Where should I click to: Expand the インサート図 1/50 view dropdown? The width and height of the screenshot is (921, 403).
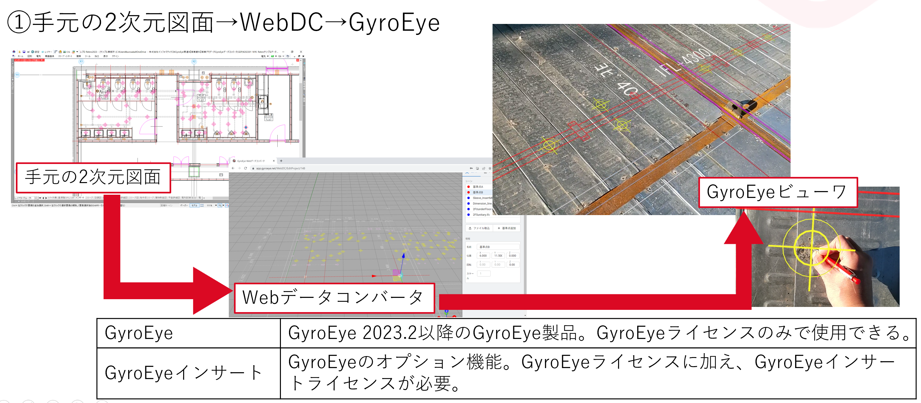[x=42, y=60]
